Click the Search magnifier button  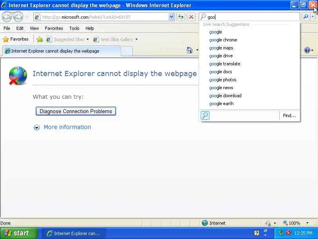pos(306,17)
